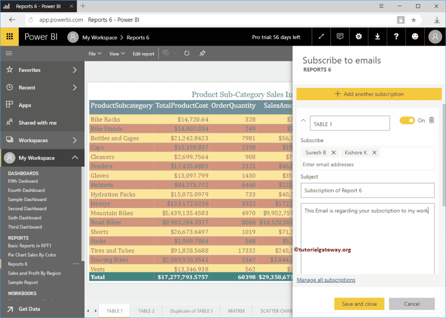Remove Suresh B from subscribers
This screenshot has width=446, height=318.
coord(334,153)
